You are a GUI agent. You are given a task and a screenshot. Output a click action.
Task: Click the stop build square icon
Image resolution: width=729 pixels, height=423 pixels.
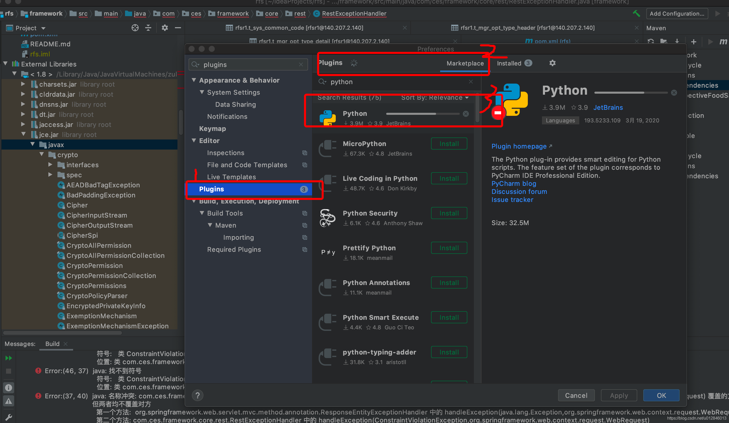9,371
